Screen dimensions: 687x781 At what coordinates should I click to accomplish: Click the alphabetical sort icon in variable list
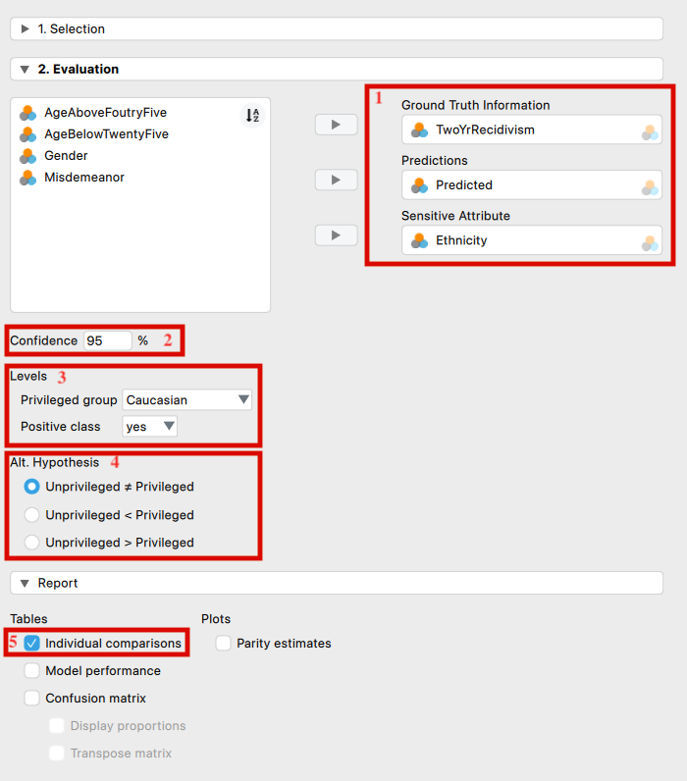tap(252, 116)
